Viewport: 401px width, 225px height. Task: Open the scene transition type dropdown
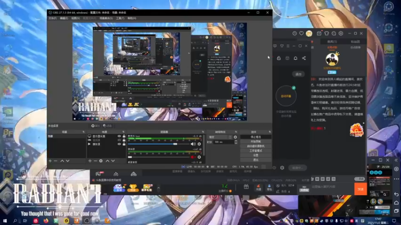click(220, 137)
